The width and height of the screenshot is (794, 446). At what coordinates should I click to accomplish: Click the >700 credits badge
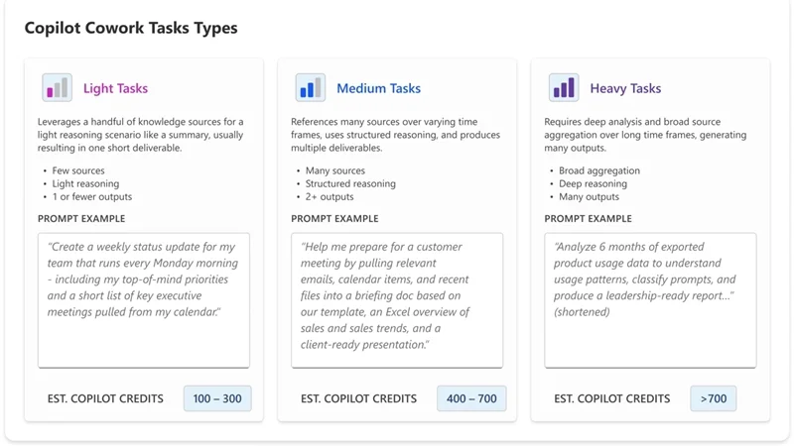(x=713, y=398)
